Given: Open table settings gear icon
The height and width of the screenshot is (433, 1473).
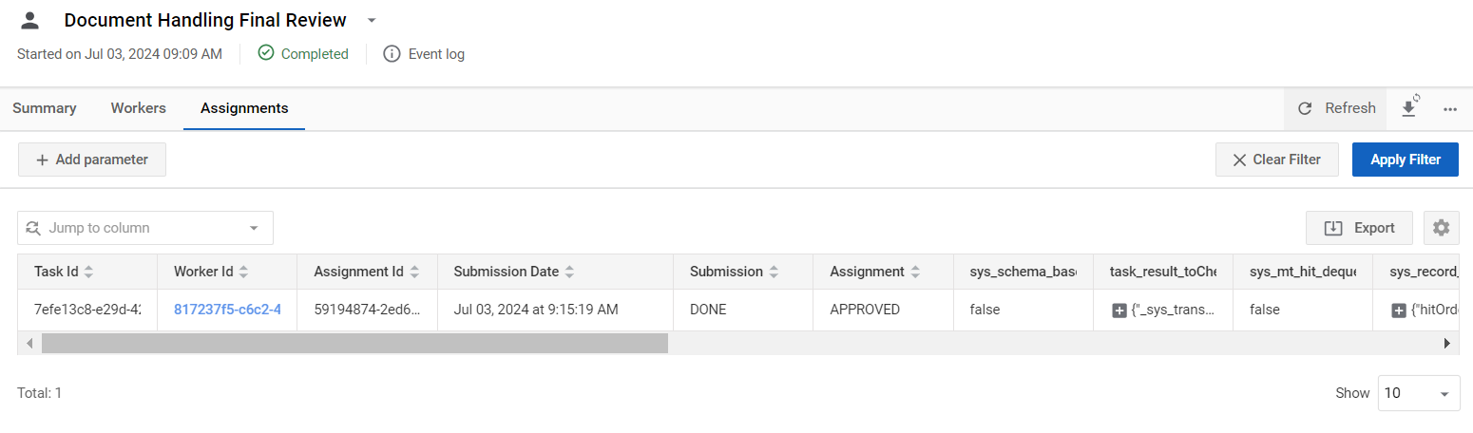Looking at the screenshot, I should click(1442, 228).
